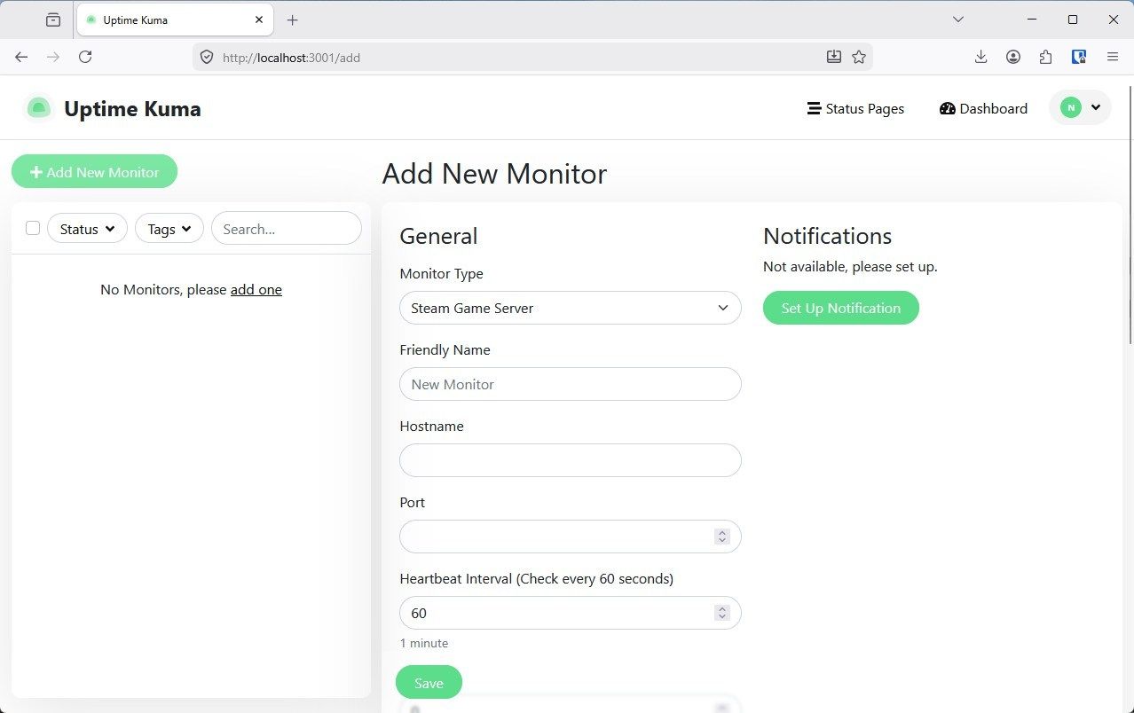Click the browser address bar URL

click(291, 57)
